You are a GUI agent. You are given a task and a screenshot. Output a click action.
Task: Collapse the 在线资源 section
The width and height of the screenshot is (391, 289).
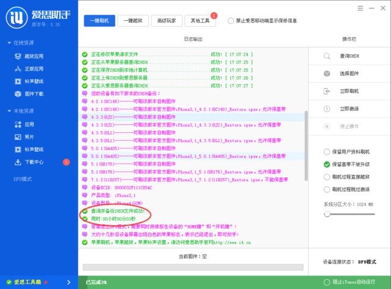pos(9,43)
